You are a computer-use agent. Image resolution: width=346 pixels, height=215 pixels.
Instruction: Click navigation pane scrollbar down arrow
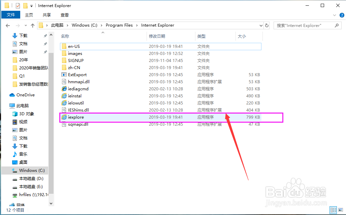(x=51, y=203)
